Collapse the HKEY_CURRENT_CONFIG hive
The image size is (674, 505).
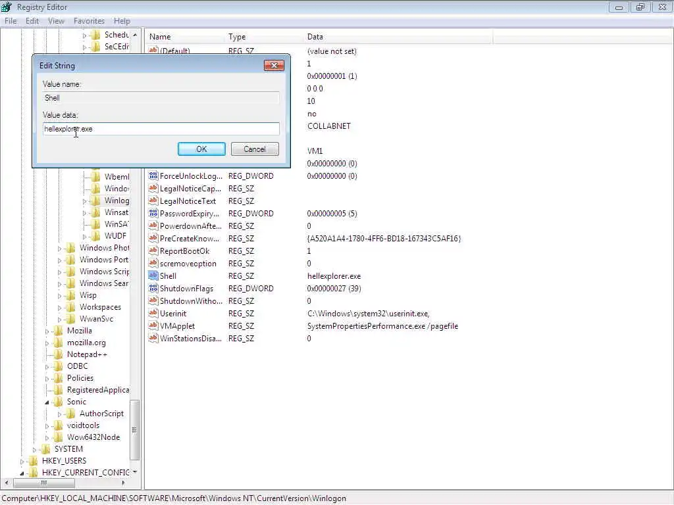point(22,473)
